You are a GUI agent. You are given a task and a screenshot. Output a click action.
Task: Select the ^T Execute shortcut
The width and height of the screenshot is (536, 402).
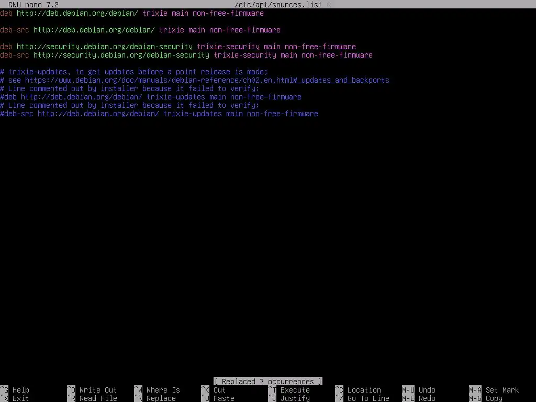coord(289,390)
